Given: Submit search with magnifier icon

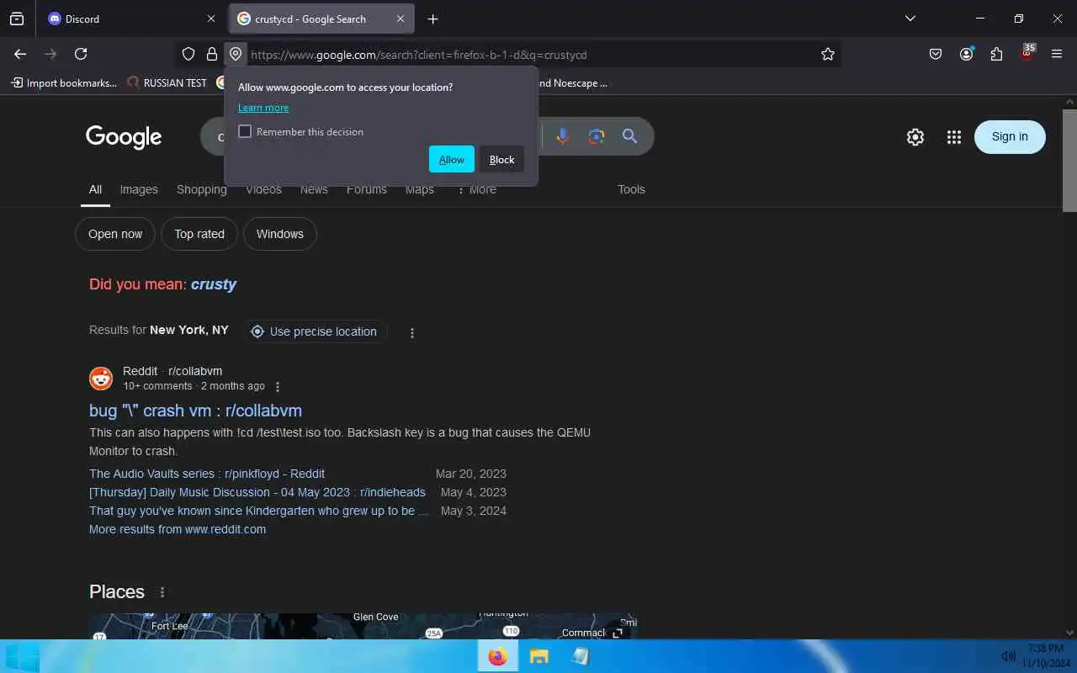Looking at the screenshot, I should tap(629, 136).
